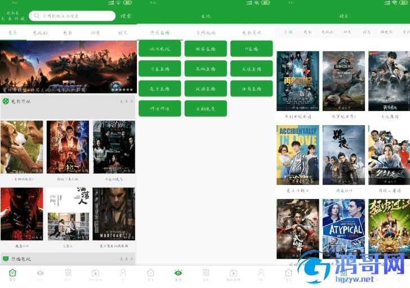Select the 电视剧 tab on the ranking screen
This screenshot has height=288, width=410.
point(328,32)
